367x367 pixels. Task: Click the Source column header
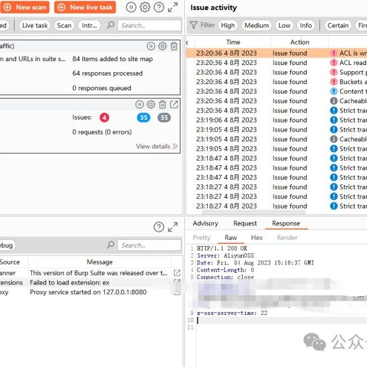pos(10,262)
